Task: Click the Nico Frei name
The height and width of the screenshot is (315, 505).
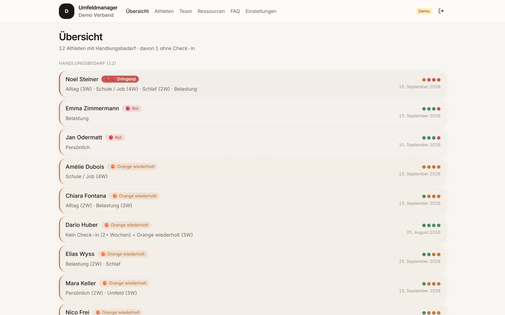Action: click(77, 312)
